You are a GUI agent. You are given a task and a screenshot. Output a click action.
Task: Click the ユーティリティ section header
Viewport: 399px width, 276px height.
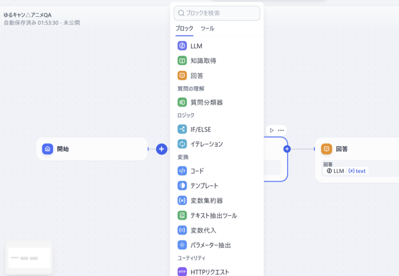coord(192,258)
